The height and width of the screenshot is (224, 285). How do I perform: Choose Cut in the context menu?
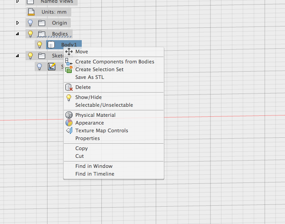114,156
